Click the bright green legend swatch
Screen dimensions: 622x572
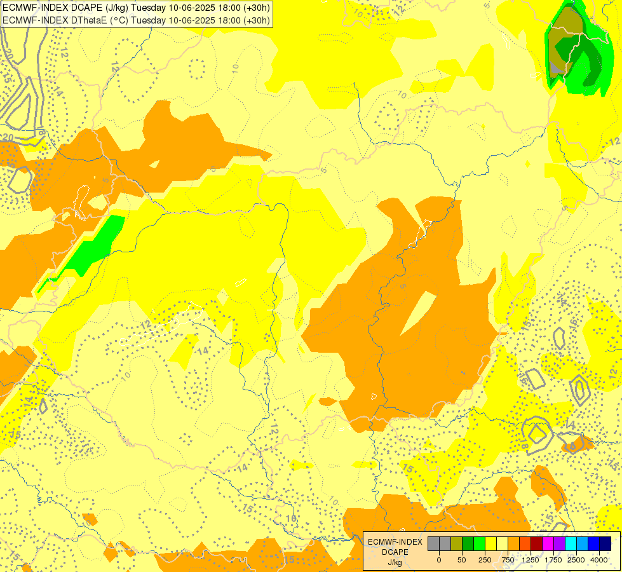click(480, 543)
